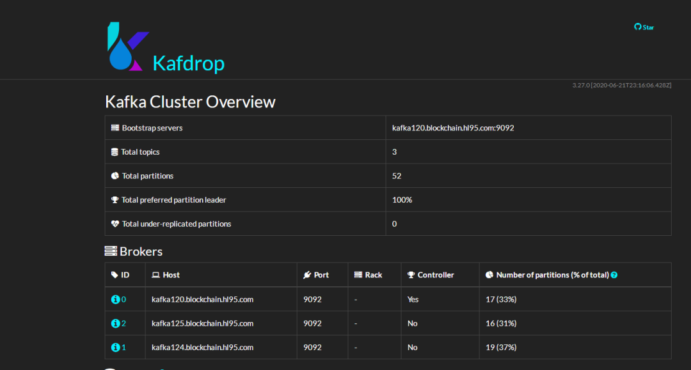The height and width of the screenshot is (370, 691).
Task: Click the Rack column server icon
Action: coord(358,275)
